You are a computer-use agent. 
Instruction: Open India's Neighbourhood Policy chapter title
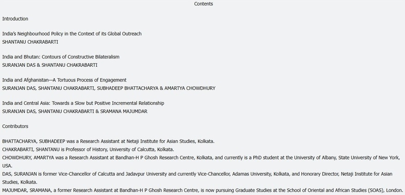(x=72, y=34)
